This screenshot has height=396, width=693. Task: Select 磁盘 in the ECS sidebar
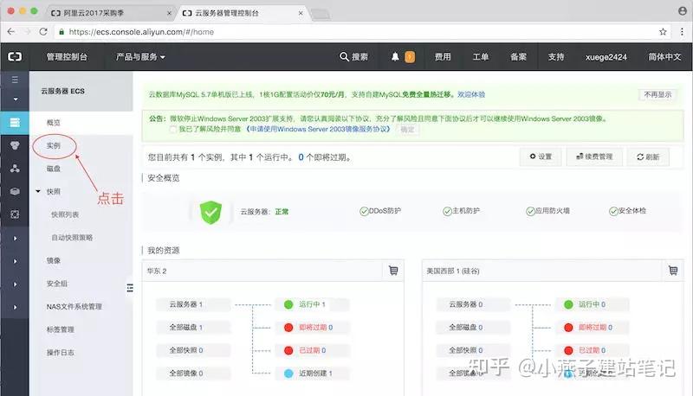(54, 169)
